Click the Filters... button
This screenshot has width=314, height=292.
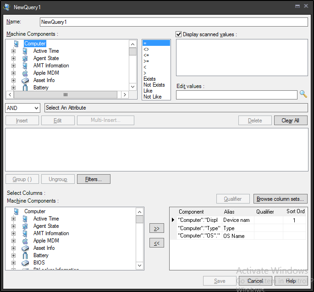[x=94, y=179]
